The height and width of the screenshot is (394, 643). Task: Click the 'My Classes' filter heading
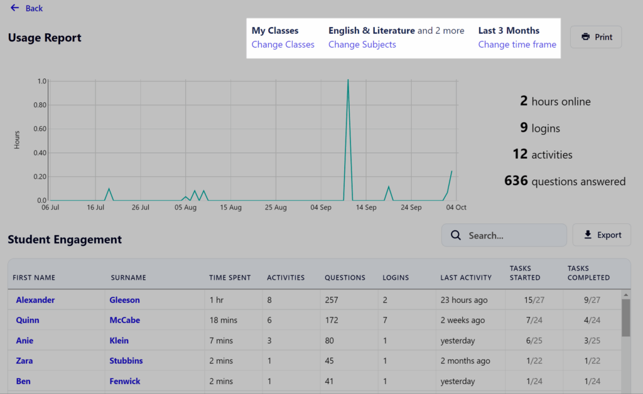[x=275, y=30]
